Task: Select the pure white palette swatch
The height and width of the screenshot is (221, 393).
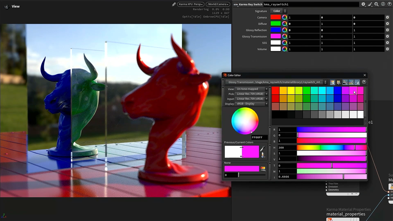Action: click(360, 114)
